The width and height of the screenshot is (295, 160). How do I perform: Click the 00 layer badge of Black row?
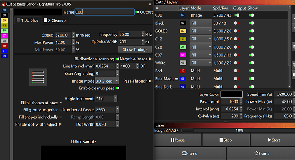183,23
